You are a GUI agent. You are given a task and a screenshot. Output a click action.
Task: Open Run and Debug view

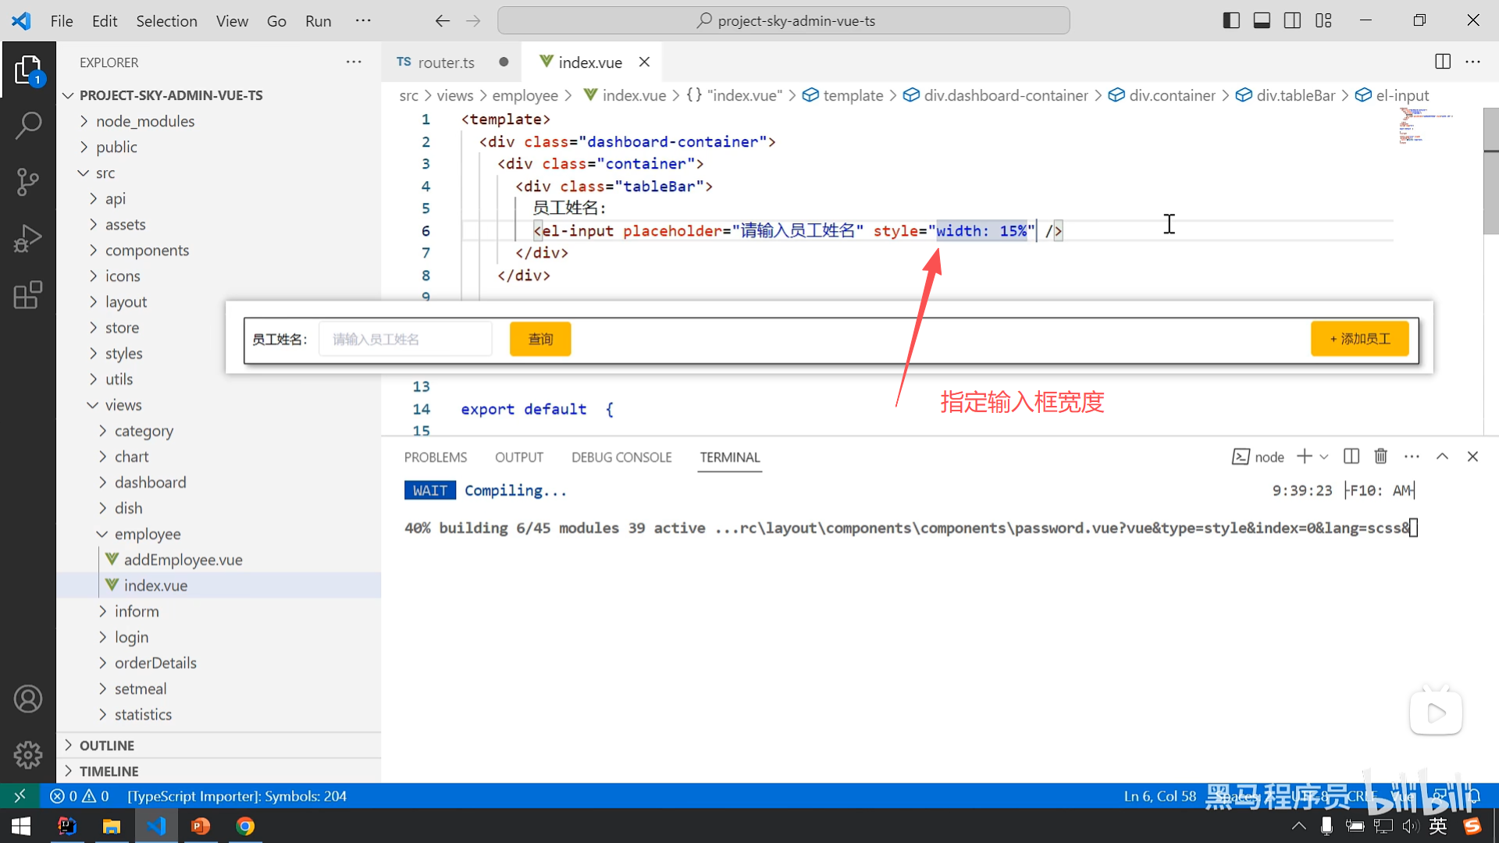click(x=28, y=239)
